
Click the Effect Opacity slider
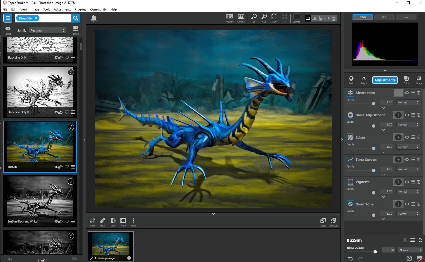tap(362, 252)
